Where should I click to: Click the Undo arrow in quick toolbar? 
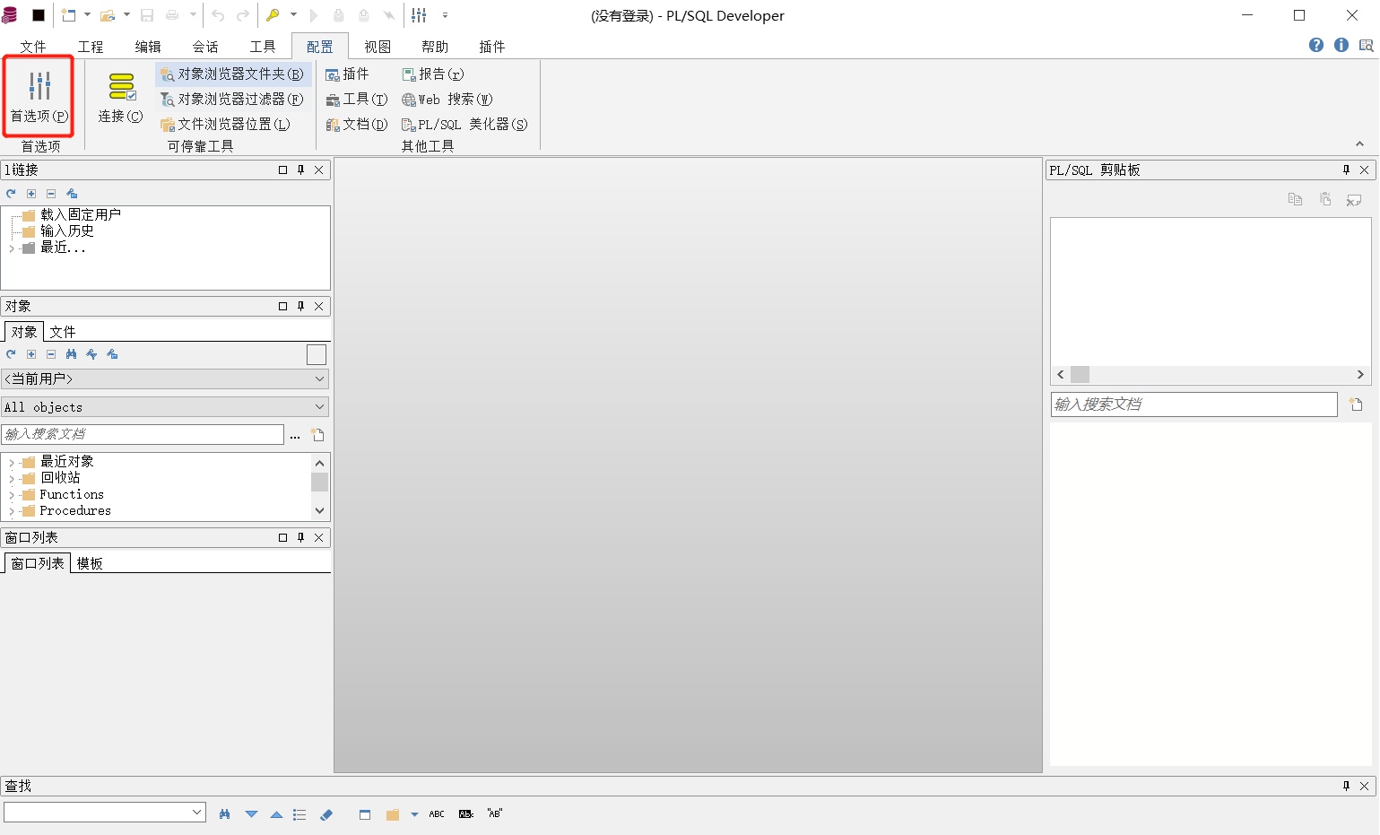218,15
